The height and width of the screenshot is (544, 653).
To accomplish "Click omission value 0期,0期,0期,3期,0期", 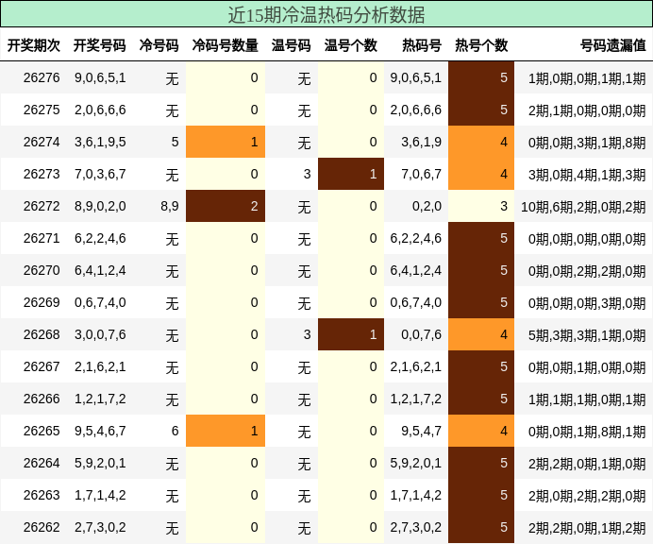I will click(587, 302).
